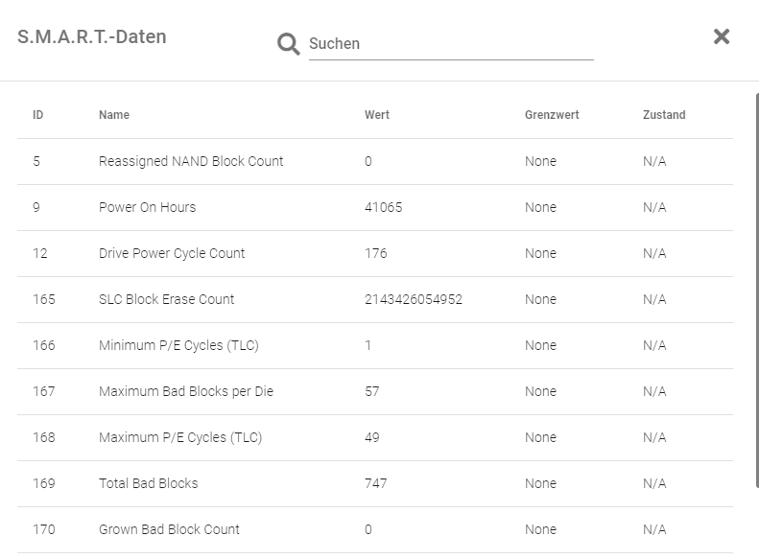Click the Maximum Bad Blocks per Die entry
This screenshot has height=560, width=759.
click(x=186, y=391)
